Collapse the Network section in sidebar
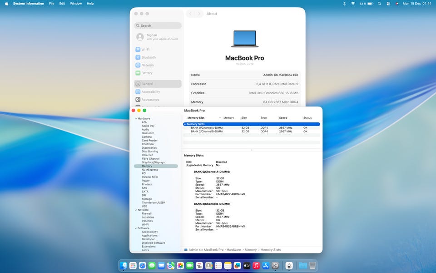This screenshot has height=273, width=436. tap(135, 210)
